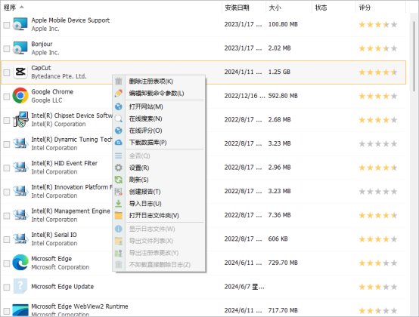
Task: Click the Intel Serial IO row icon
Action: (20, 239)
